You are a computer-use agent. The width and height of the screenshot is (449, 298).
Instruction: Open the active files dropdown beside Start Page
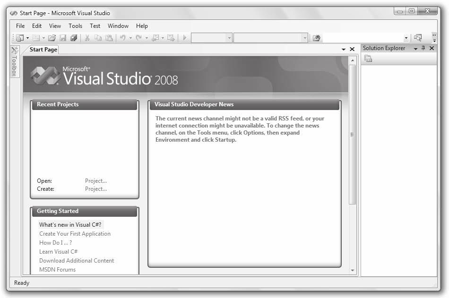[x=343, y=50]
